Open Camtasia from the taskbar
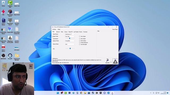The width and height of the screenshot is (170, 95). click(x=66, y=93)
